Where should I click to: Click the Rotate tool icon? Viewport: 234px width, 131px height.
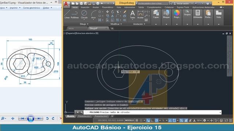[x=113, y=12]
